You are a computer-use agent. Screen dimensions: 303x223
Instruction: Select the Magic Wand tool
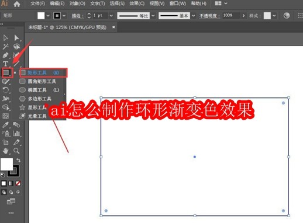tap(5, 47)
